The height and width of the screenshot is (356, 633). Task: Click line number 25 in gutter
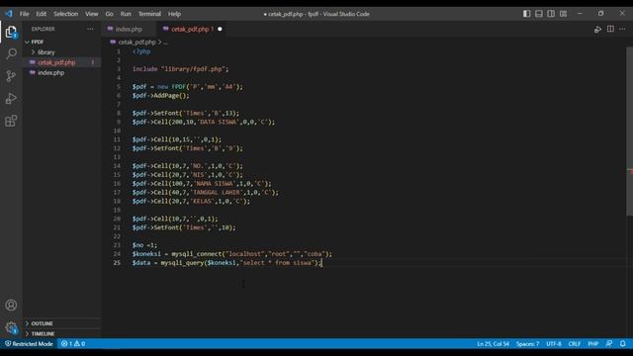coord(117,263)
